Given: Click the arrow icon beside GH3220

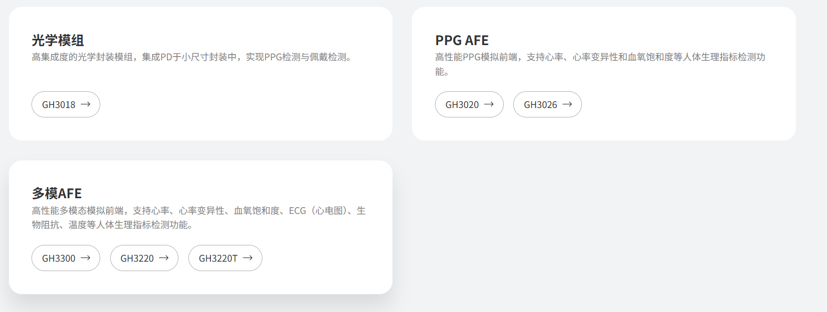Looking at the screenshot, I should 164,258.
